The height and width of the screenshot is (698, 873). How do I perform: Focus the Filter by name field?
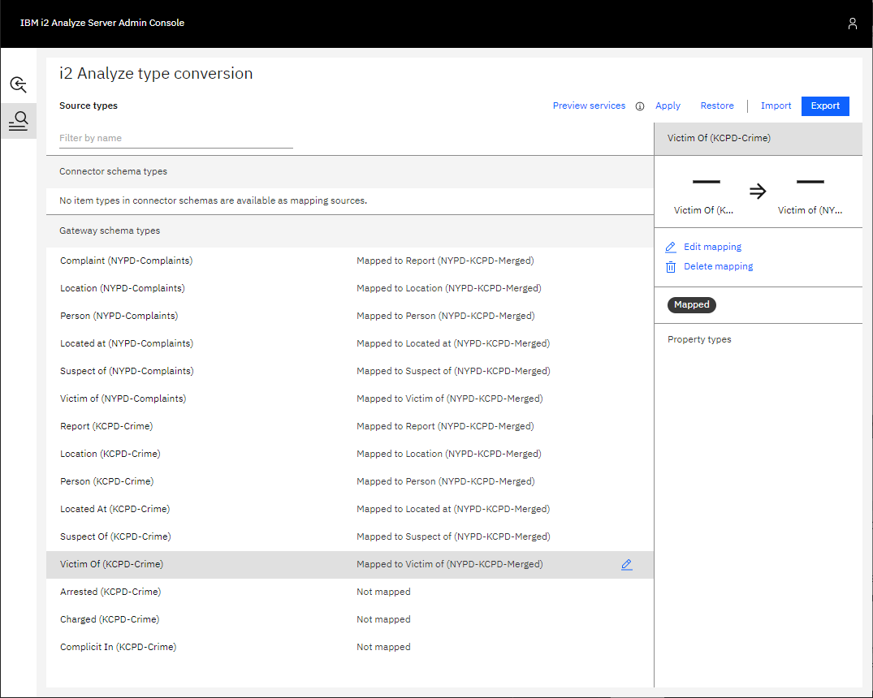(175, 138)
